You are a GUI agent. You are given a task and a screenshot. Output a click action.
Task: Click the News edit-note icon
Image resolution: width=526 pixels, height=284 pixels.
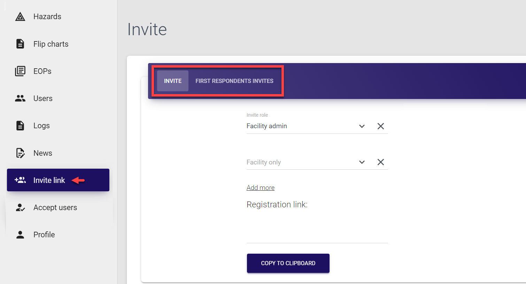coord(20,153)
